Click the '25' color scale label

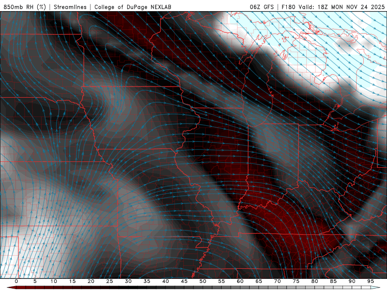pos(110,281)
